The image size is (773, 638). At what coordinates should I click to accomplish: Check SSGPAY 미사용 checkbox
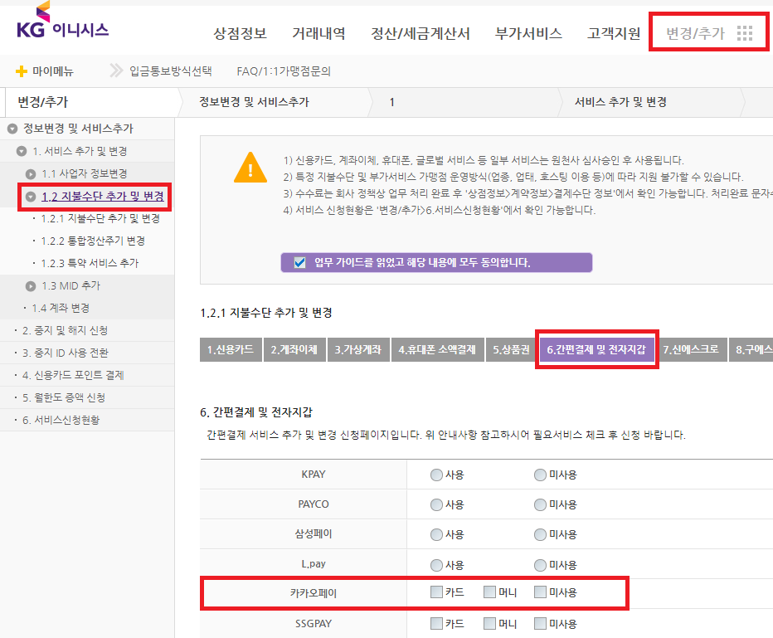[540, 623]
